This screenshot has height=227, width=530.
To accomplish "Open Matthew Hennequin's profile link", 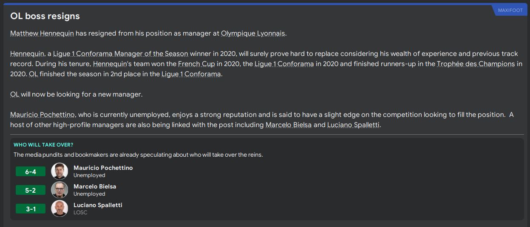I will (42, 33).
